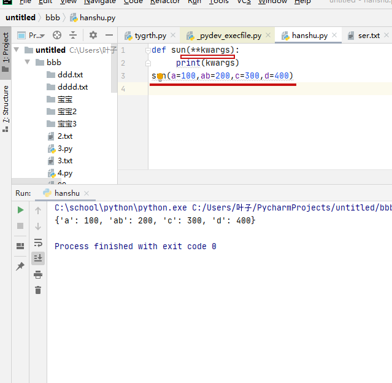Click the print(kwargs) code on line 2

click(x=207, y=63)
